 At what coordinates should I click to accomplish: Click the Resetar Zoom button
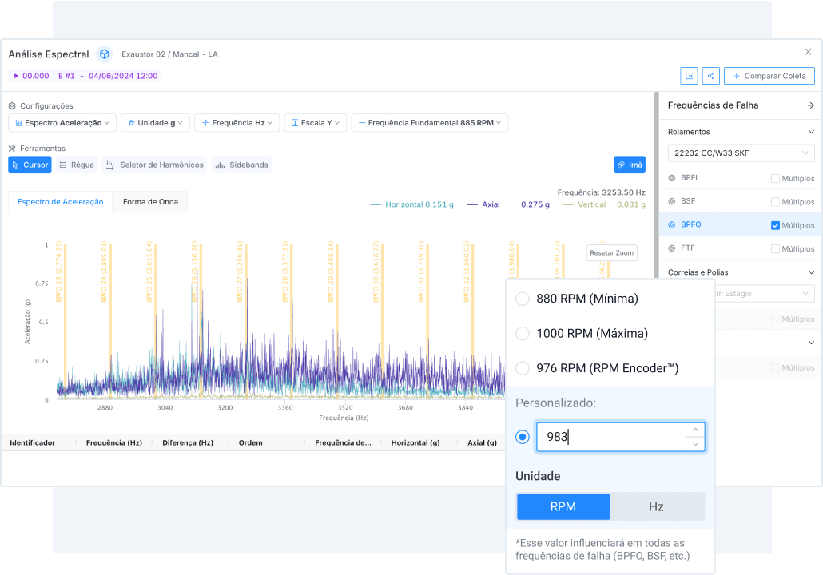point(611,252)
